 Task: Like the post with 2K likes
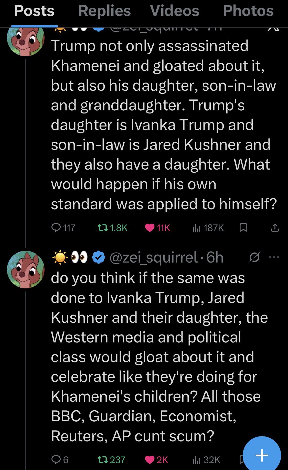[150, 460]
